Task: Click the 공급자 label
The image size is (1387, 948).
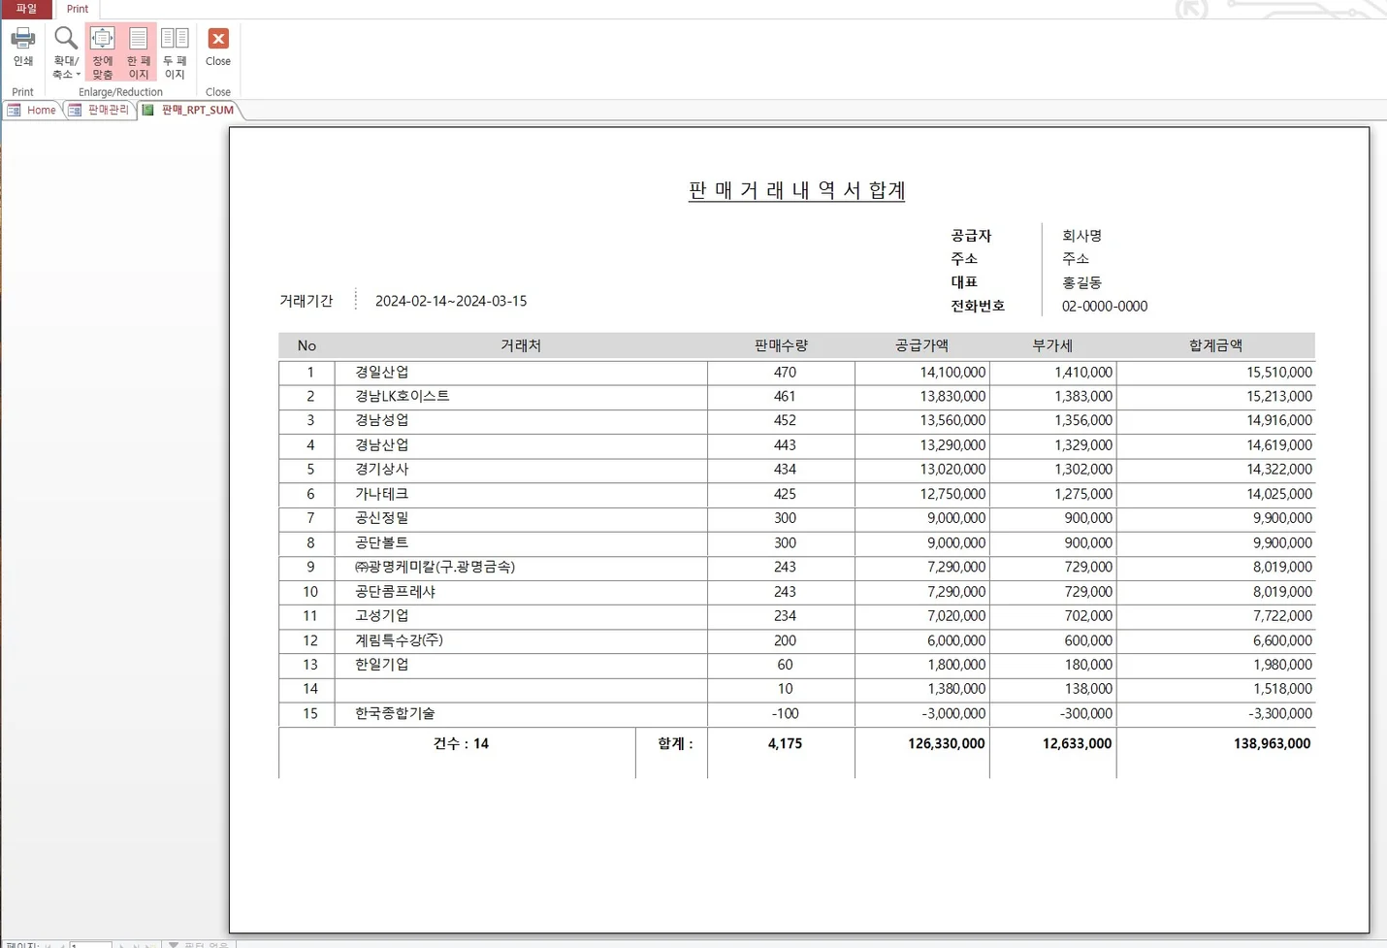Action: (971, 235)
